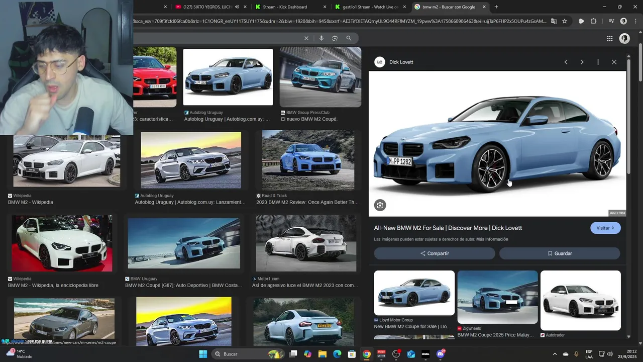Open Microsoft Edge from taskbar
This screenshot has height=362, width=643.
(x=337, y=354)
